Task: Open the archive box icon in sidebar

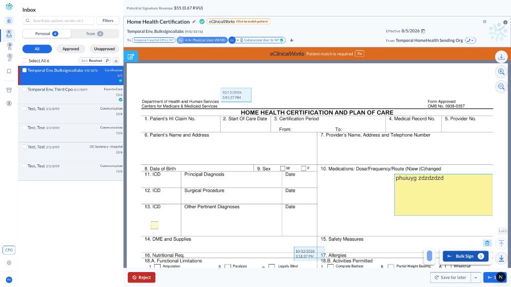Action: coord(9,90)
